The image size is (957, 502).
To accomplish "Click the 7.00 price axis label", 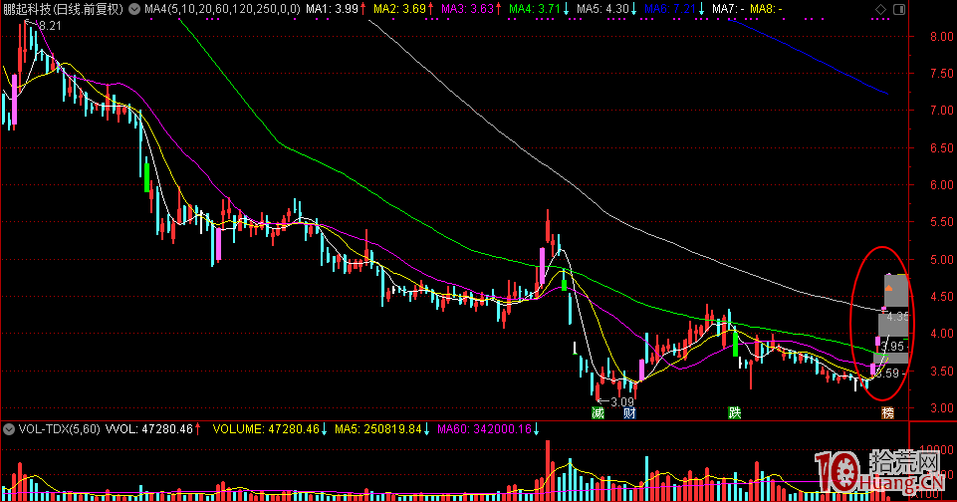I will [x=942, y=111].
